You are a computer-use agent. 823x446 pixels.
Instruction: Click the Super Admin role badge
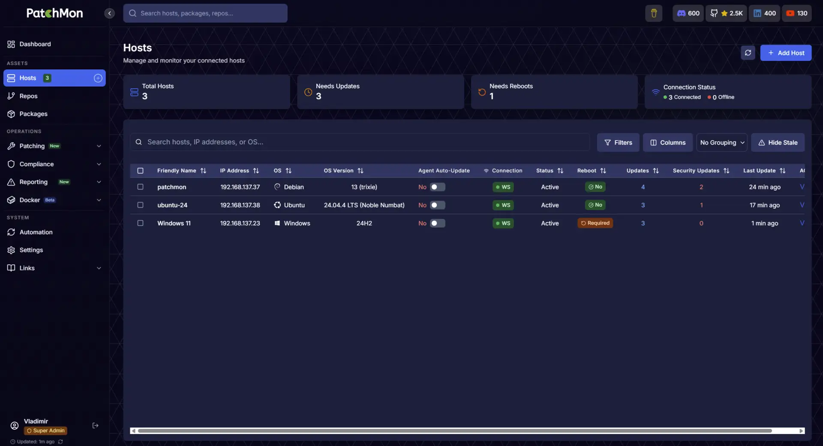(45, 431)
